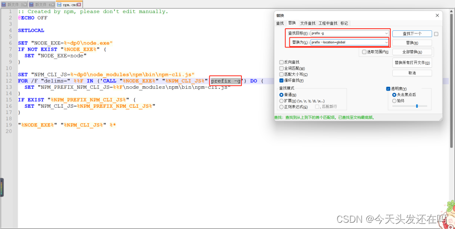Screen dimensions: 455x229
Task: Click the disk icon on npm.cmd tab
Action: pos(59,5)
